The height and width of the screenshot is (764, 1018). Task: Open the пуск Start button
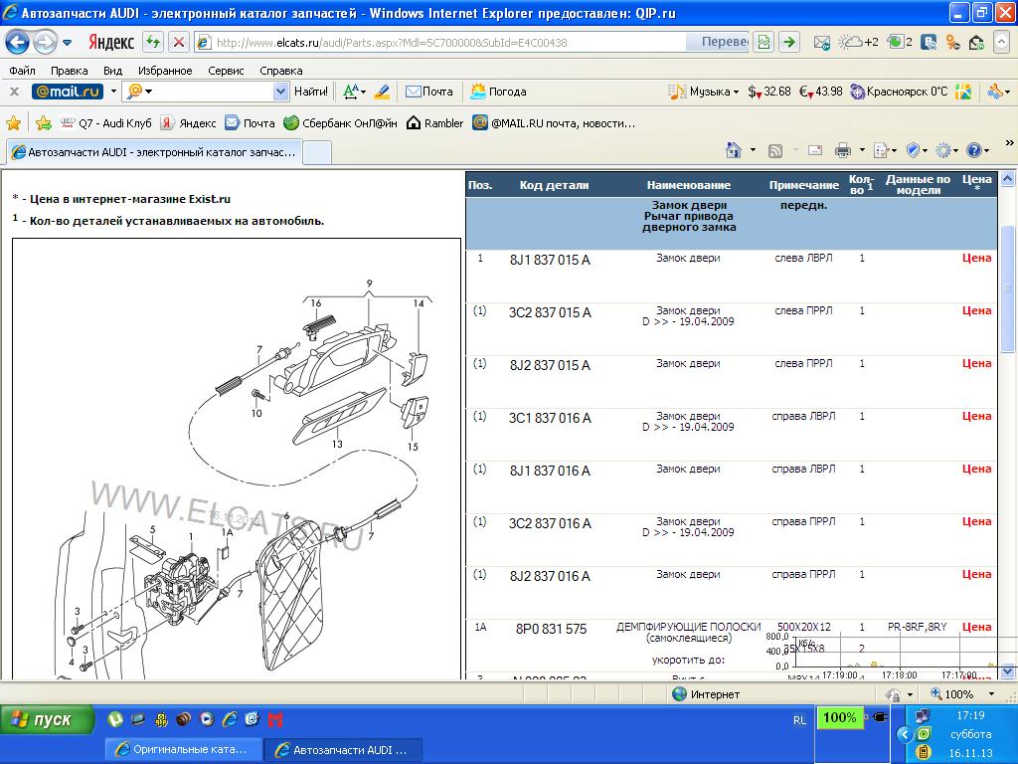tap(48, 720)
